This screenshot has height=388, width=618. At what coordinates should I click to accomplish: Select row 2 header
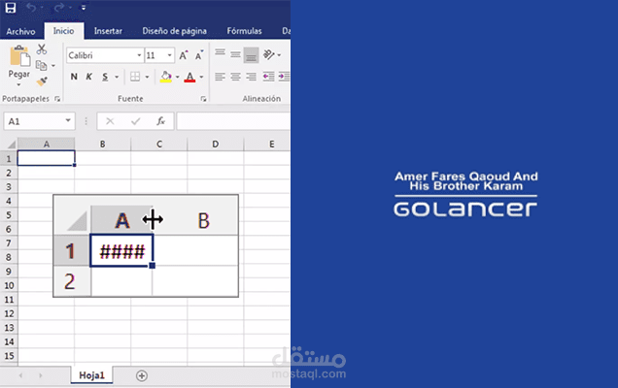click(9, 173)
